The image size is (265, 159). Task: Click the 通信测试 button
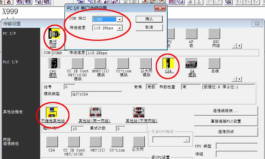tap(226, 132)
